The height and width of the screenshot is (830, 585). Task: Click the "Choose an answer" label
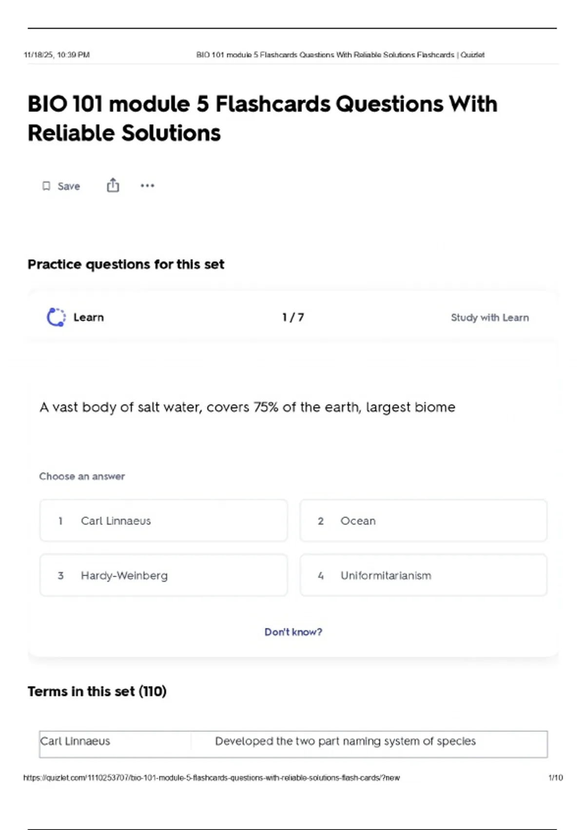tap(82, 476)
